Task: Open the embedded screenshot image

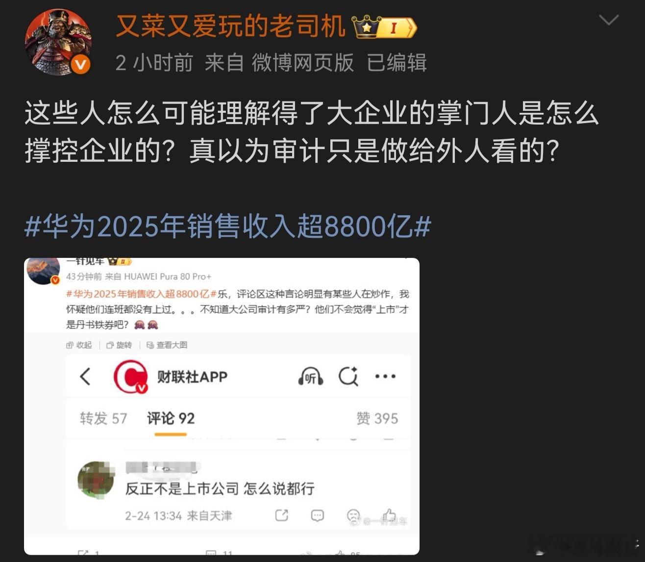Action: point(222,407)
